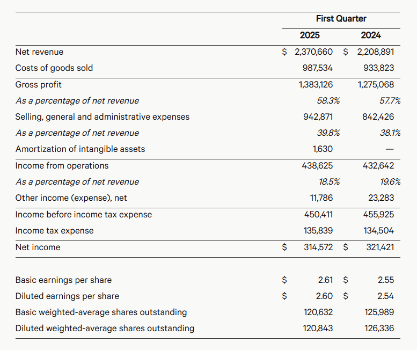Click the 2025 net revenue value
Image resolution: width=417 pixels, height=350 pixels.
click(313, 52)
